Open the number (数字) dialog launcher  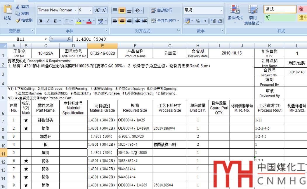pos(222,30)
